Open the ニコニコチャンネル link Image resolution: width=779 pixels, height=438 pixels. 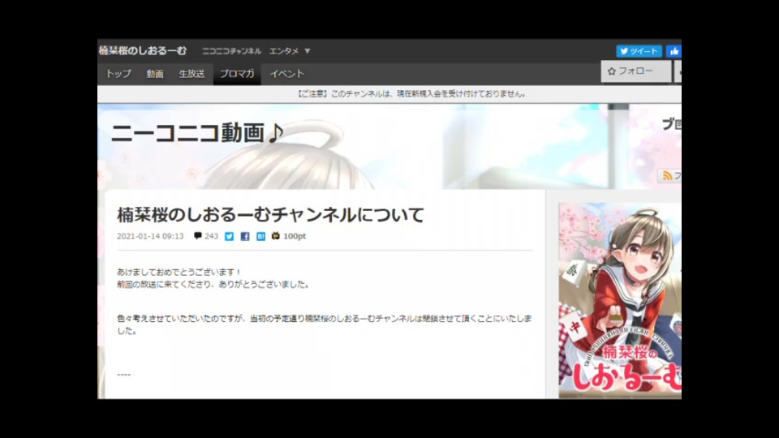[231, 51]
